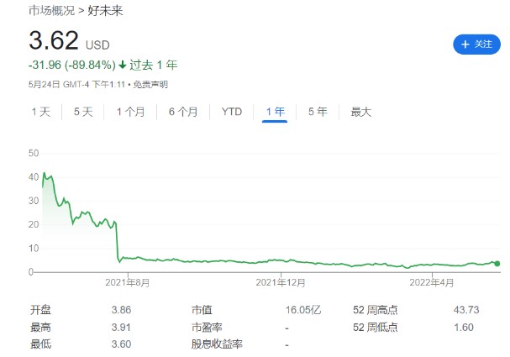Click the 2021年12月 axis label

click(x=281, y=282)
